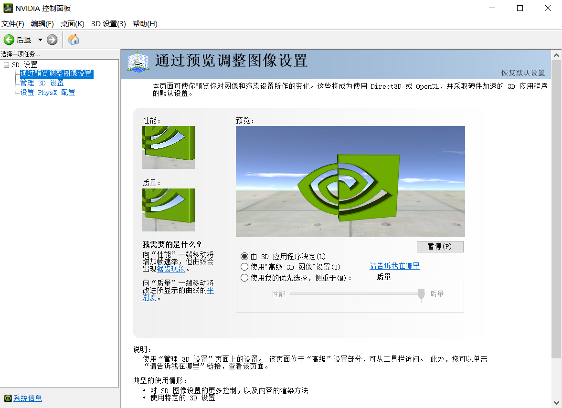Click the 暂停(P) button

(x=440, y=246)
